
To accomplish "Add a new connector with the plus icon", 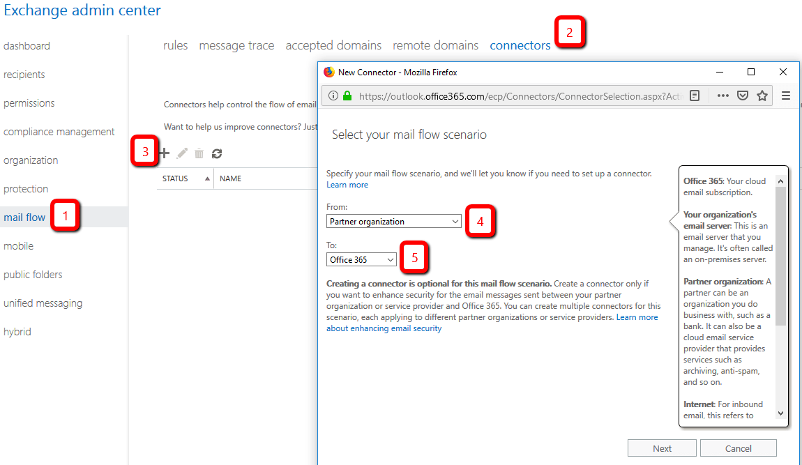I will click(x=164, y=153).
